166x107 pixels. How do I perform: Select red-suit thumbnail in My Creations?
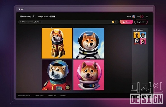pyautogui.click(x=136, y=41)
